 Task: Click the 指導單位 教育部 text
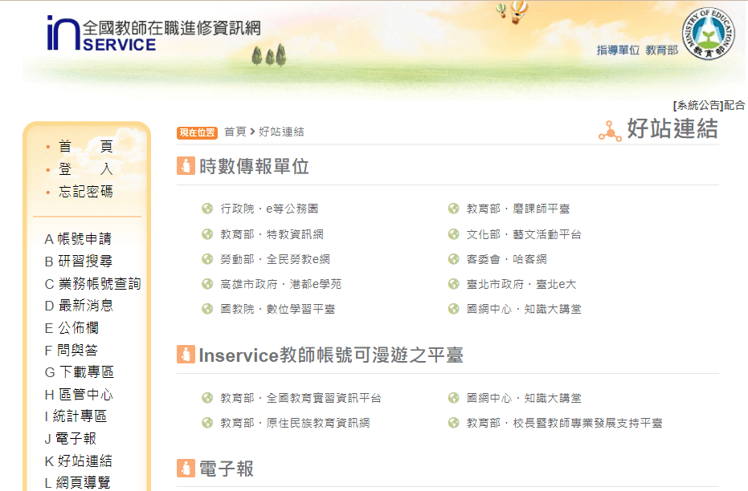[x=637, y=50]
